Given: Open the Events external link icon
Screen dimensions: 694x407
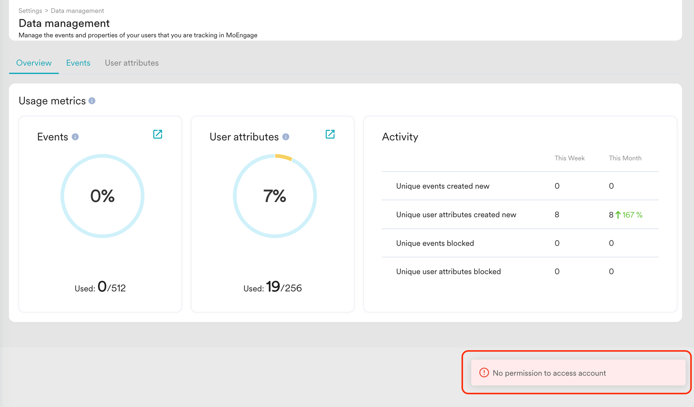Looking at the screenshot, I should pyautogui.click(x=158, y=134).
